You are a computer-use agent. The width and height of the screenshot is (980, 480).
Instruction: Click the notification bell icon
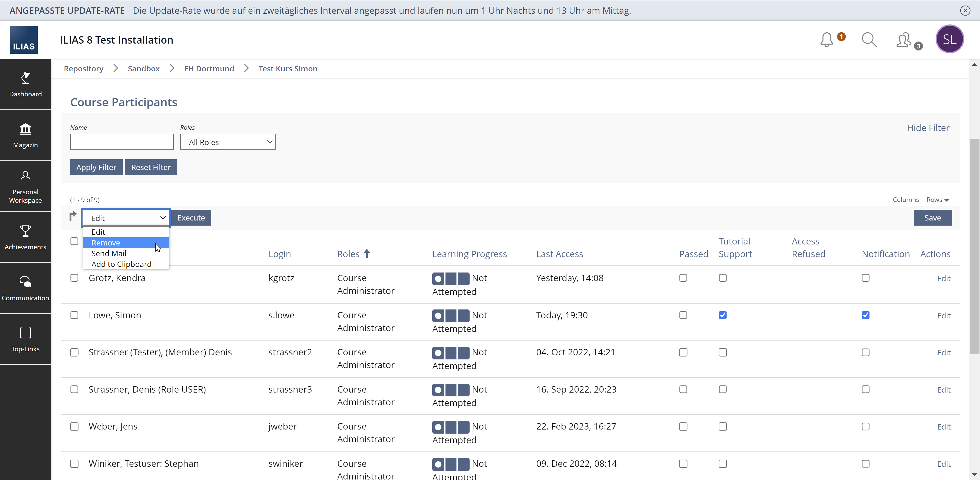[827, 40]
